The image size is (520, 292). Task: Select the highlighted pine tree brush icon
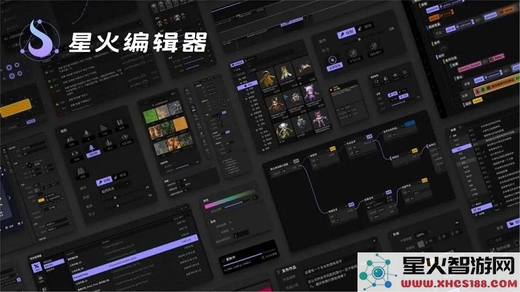click(x=92, y=149)
